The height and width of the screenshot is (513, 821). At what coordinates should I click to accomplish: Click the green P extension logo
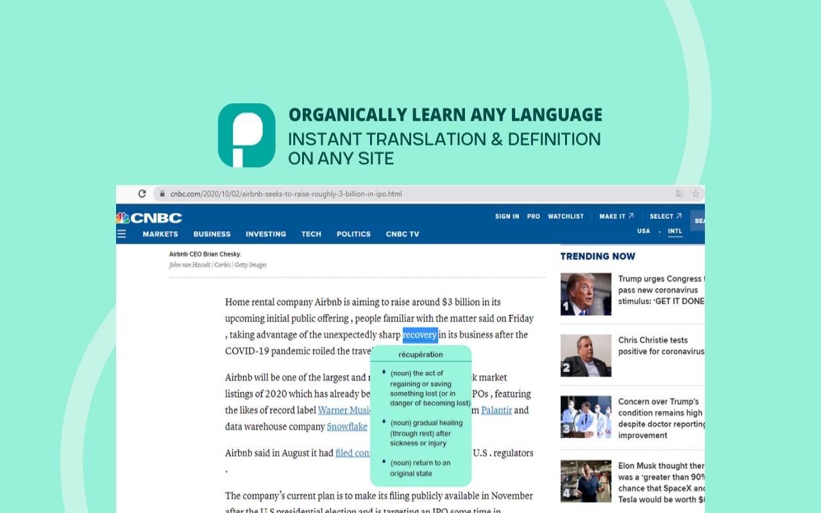(x=246, y=135)
